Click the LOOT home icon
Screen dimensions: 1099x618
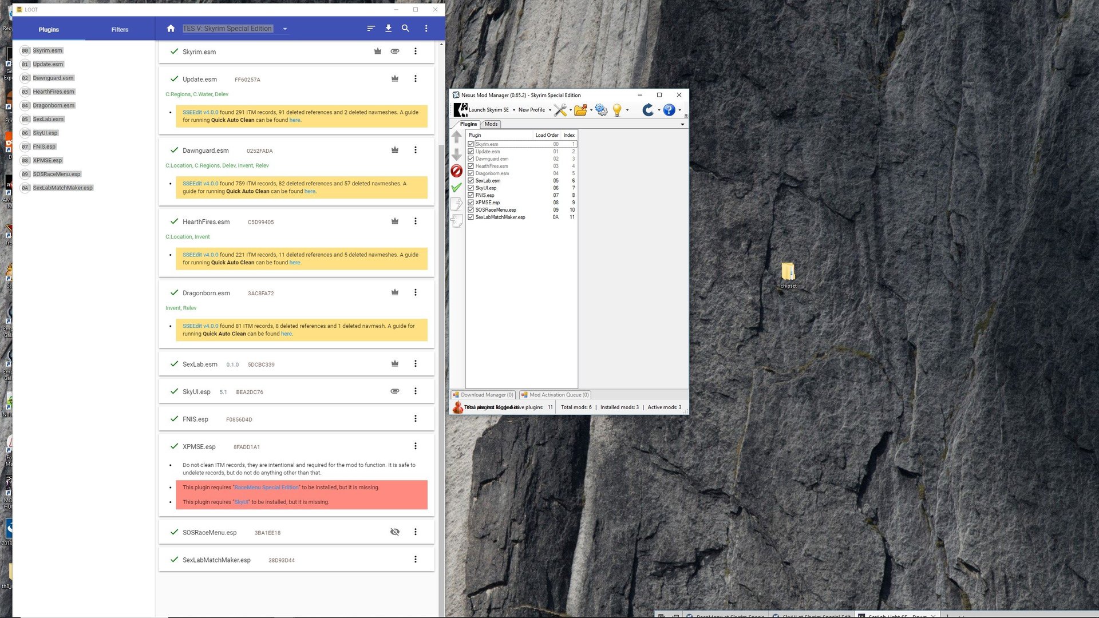tap(171, 29)
